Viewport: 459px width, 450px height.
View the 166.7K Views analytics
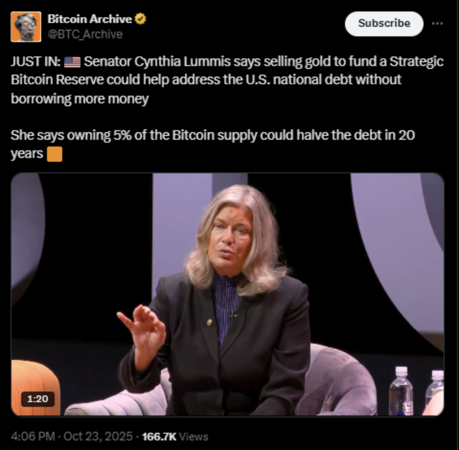point(175,437)
